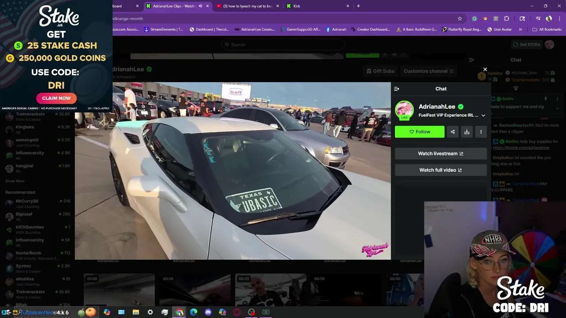Open Creator Dashboard bookmark
This screenshot has width=566, height=318.
click(x=371, y=30)
